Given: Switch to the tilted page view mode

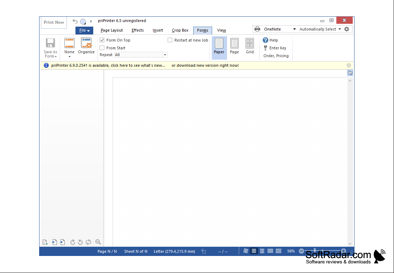Looking at the screenshot, I should click(246, 251).
